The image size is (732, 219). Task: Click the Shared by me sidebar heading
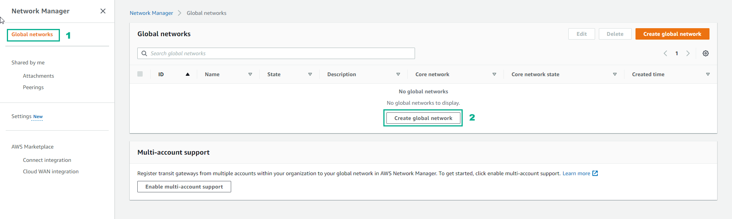click(28, 62)
